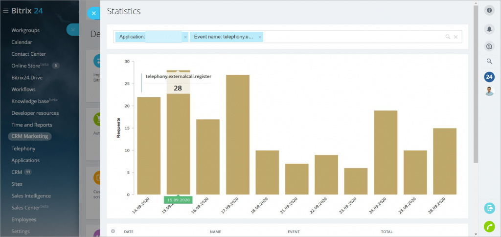
Task: Open the user avatar in right sidebar
Action: point(489,91)
